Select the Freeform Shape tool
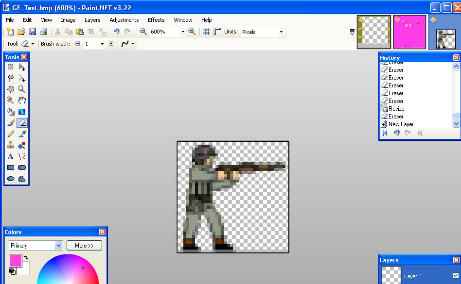Viewport: 461px width, 284px height. [22, 179]
